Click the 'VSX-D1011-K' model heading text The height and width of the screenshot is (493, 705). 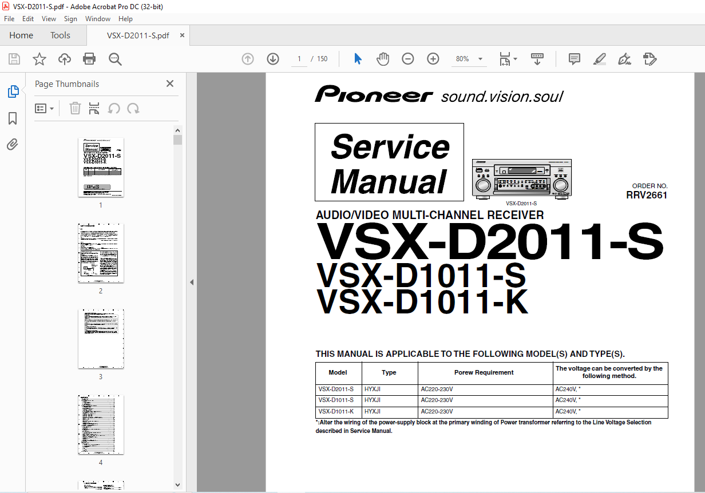pyautogui.click(x=422, y=303)
